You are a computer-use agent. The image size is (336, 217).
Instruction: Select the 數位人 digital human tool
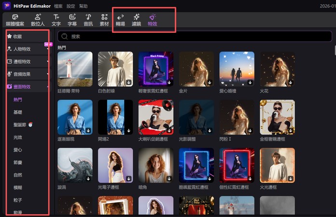coord(38,20)
